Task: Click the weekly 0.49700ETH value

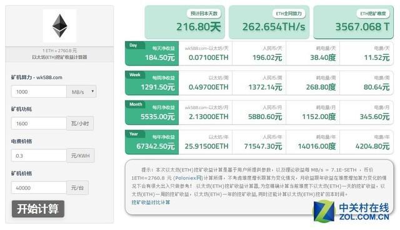Action: pyautogui.click(x=208, y=87)
